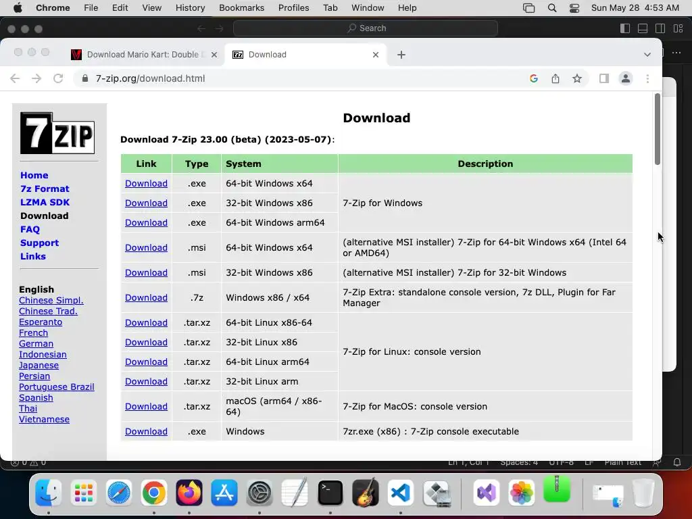Screen dimensions: 692x519
Task: Open System Settings from the Dock
Action: point(259,493)
